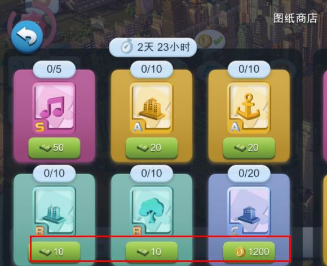Tap the 图纸商店 title text
This screenshot has height=266, width=327.
(295, 19)
